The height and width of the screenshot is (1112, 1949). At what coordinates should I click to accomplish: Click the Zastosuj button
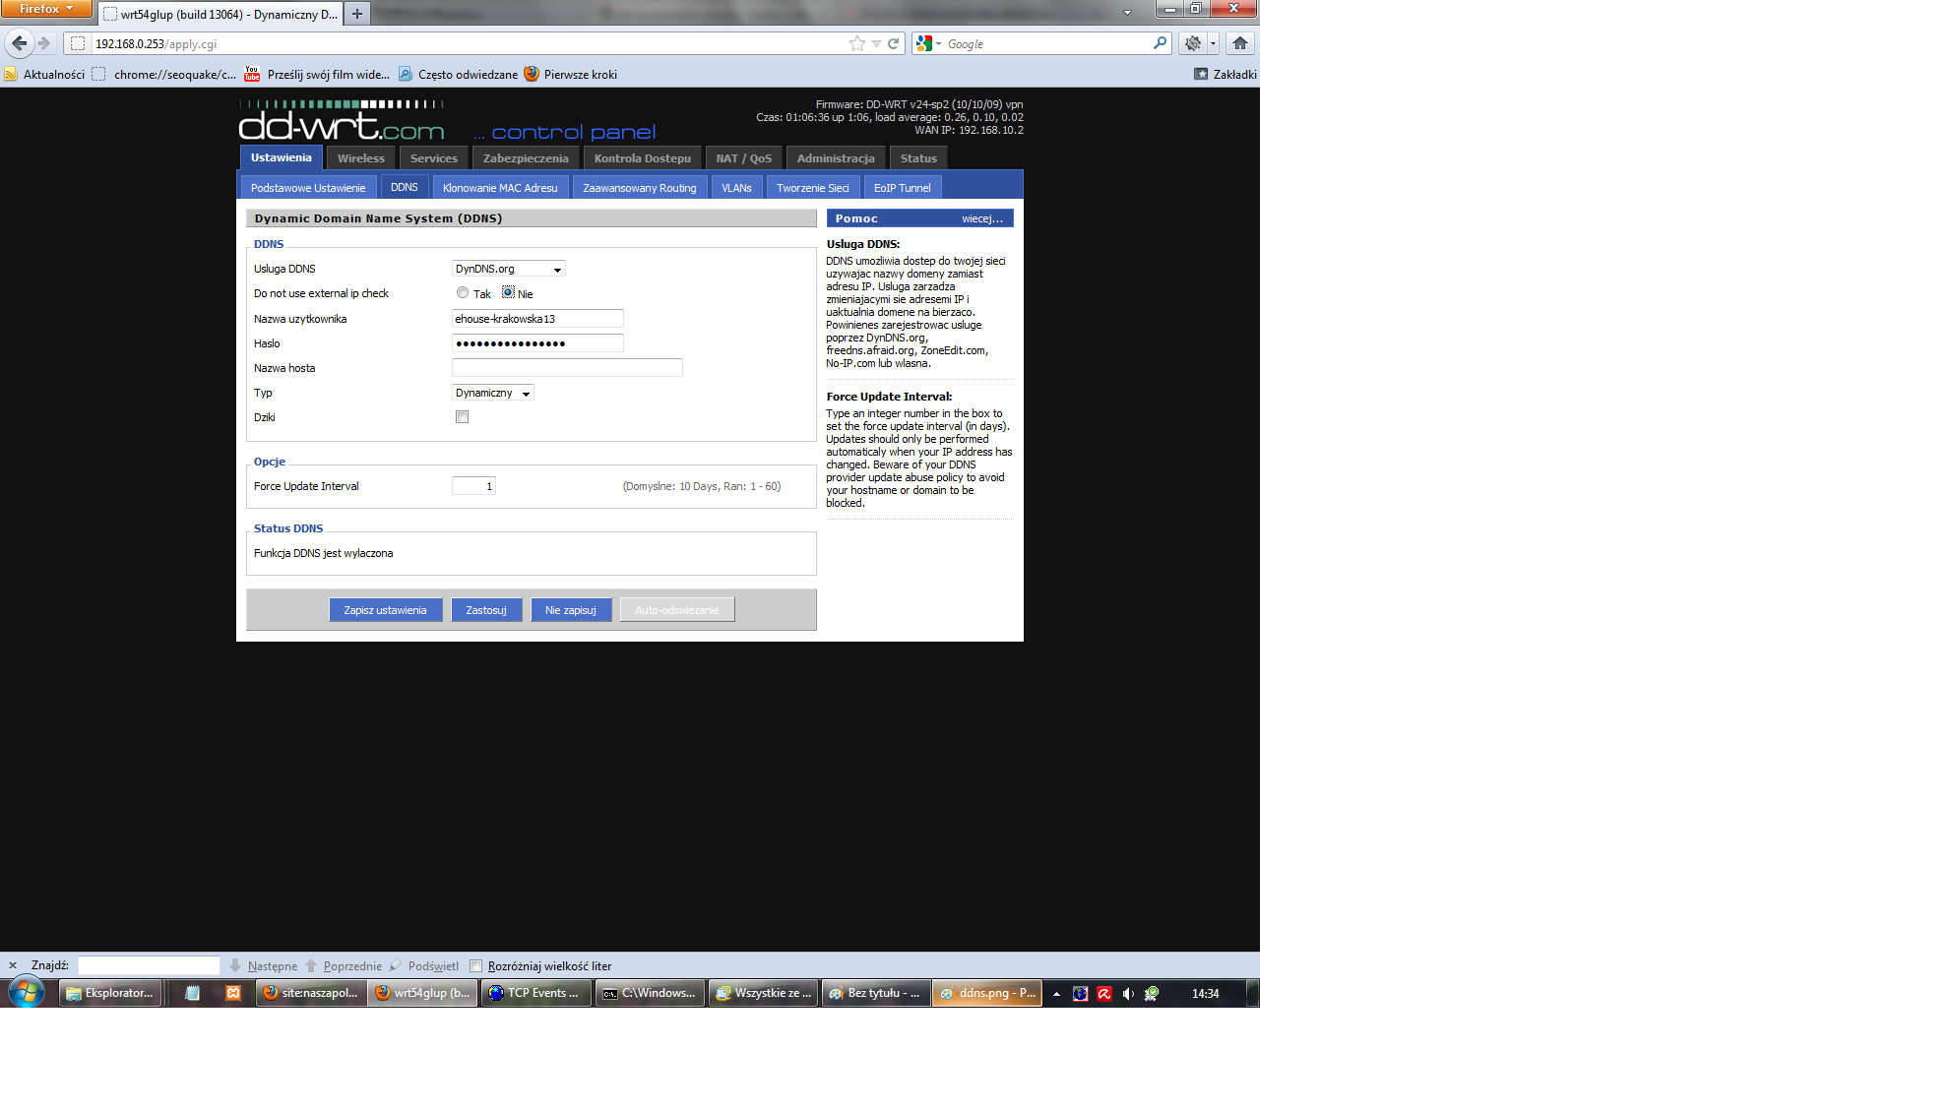484,610
